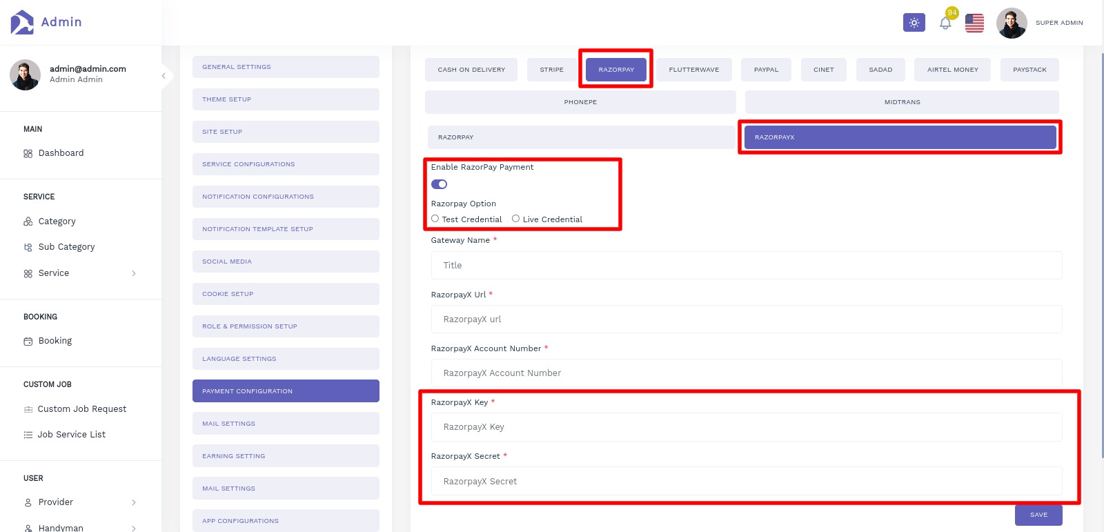Open Notification Template Setup tab
This screenshot has height=532, width=1104.
click(286, 229)
